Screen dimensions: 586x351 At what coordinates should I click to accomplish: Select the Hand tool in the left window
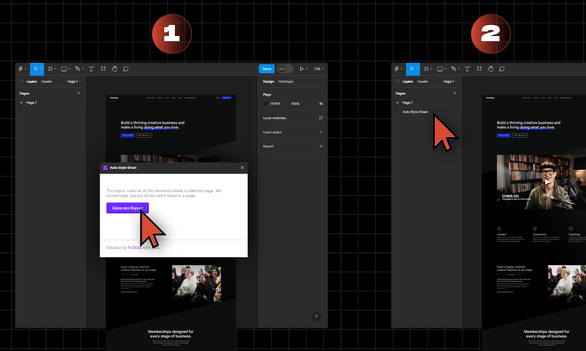point(114,69)
